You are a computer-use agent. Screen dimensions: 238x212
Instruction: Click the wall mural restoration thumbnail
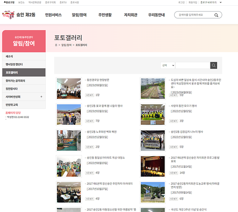point(69,140)
